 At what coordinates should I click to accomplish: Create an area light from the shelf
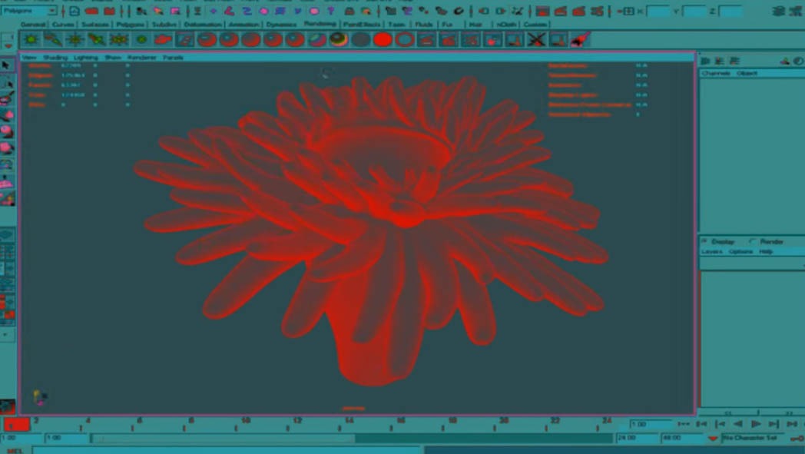(119, 39)
